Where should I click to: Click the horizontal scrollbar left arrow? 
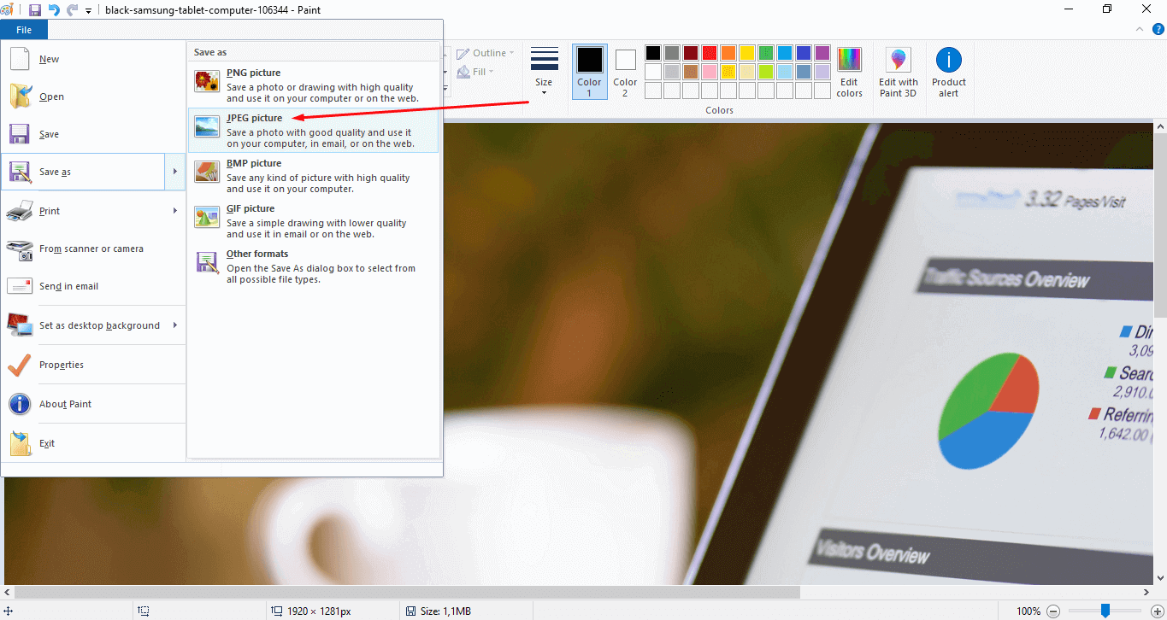(x=8, y=592)
